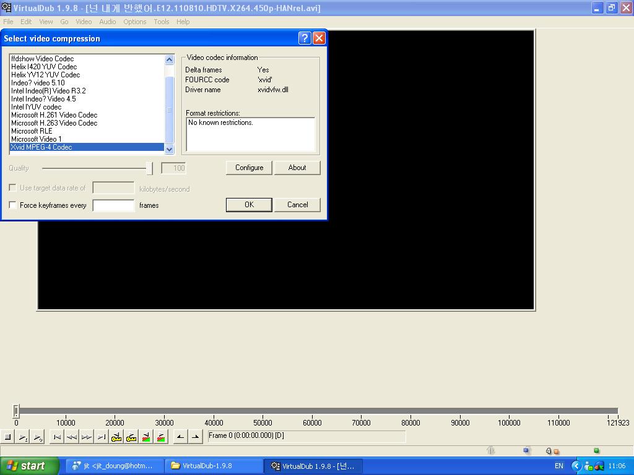Open the Audio menu
The width and height of the screenshot is (634, 475).
pos(108,22)
